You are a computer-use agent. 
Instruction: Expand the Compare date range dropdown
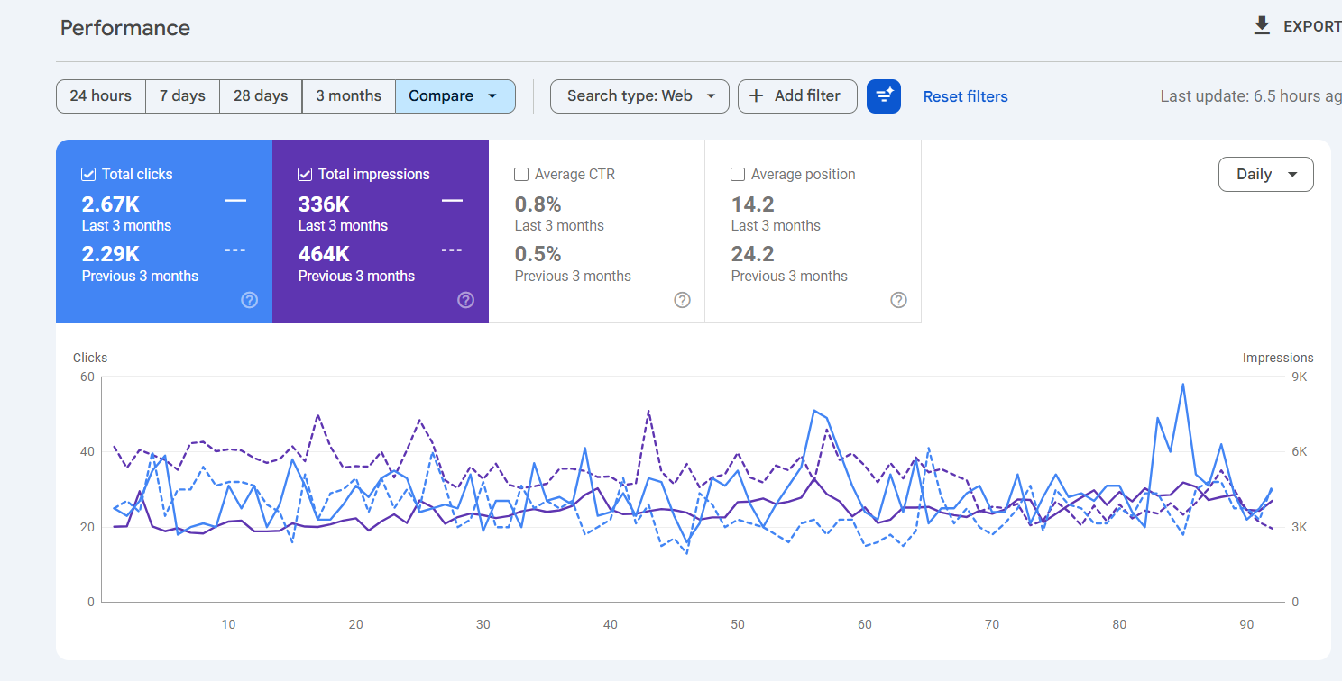point(455,96)
